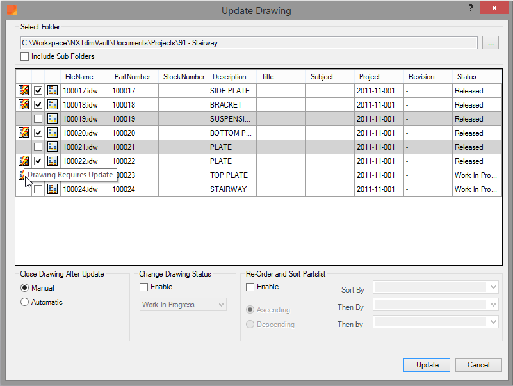Image resolution: width=513 pixels, height=386 pixels.
Task: Enable Include Sub Folders checkbox
Action: pyautogui.click(x=25, y=57)
